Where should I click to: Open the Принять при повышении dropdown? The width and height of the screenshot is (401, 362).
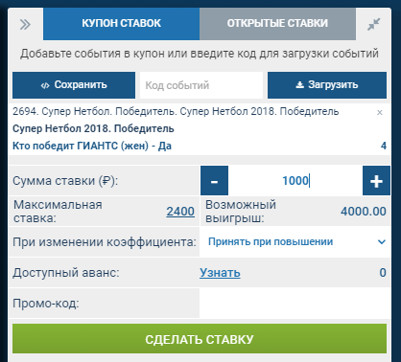(x=295, y=241)
